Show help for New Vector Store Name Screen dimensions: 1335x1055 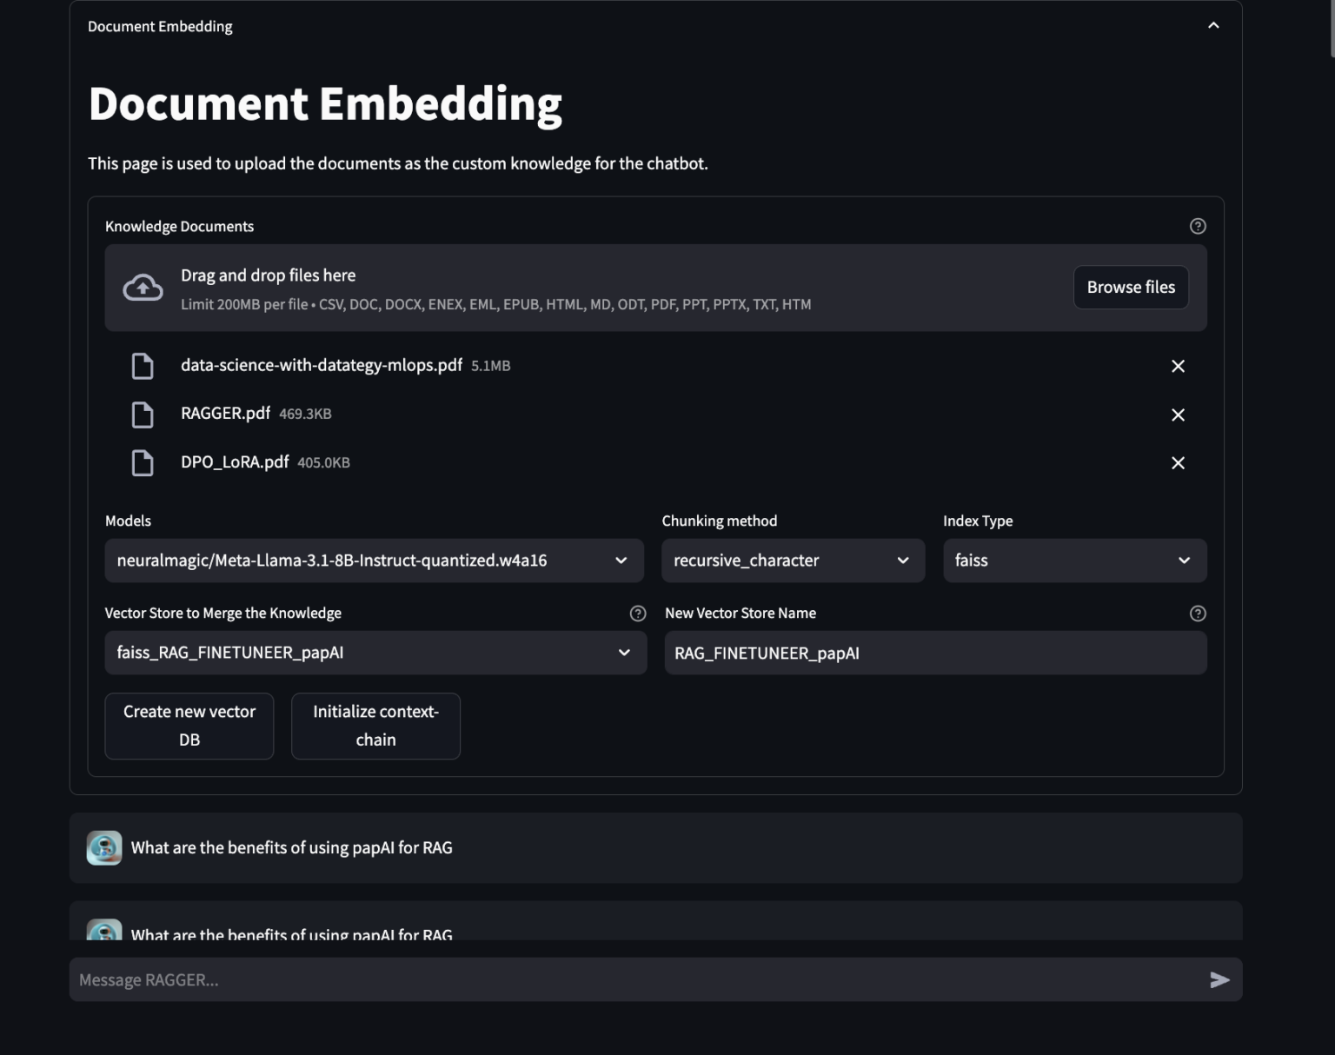tap(1197, 614)
